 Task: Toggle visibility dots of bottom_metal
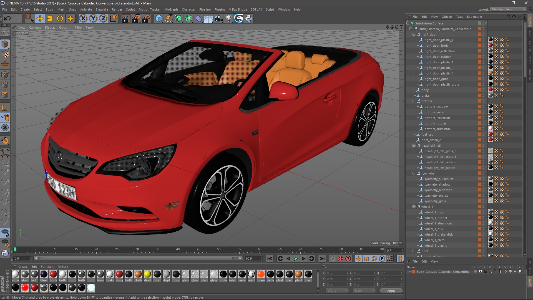click(x=483, y=112)
